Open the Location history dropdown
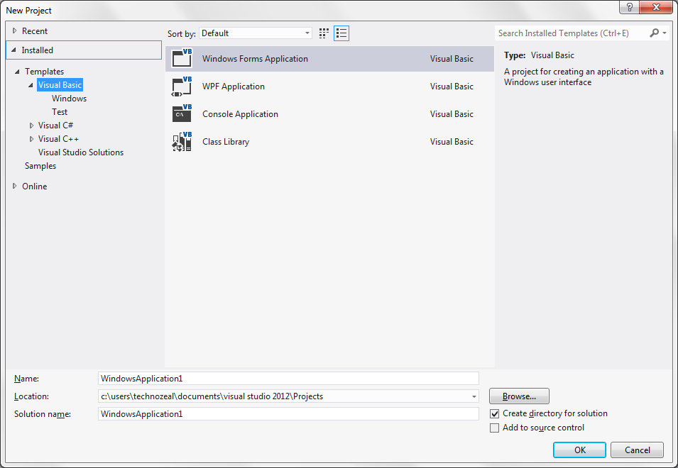 pyautogui.click(x=472, y=396)
